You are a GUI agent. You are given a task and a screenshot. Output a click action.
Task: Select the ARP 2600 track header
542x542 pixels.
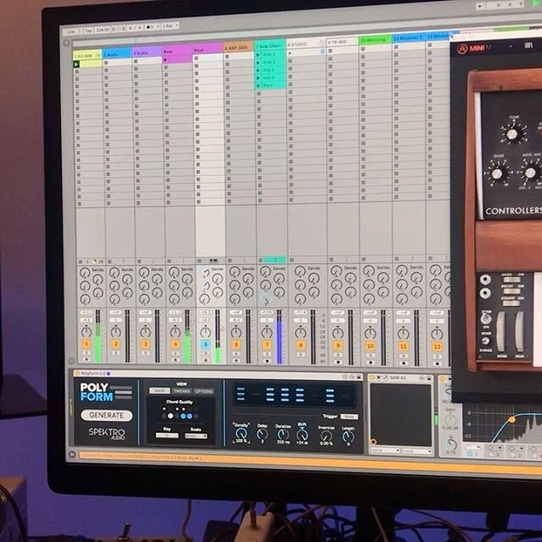[238, 48]
